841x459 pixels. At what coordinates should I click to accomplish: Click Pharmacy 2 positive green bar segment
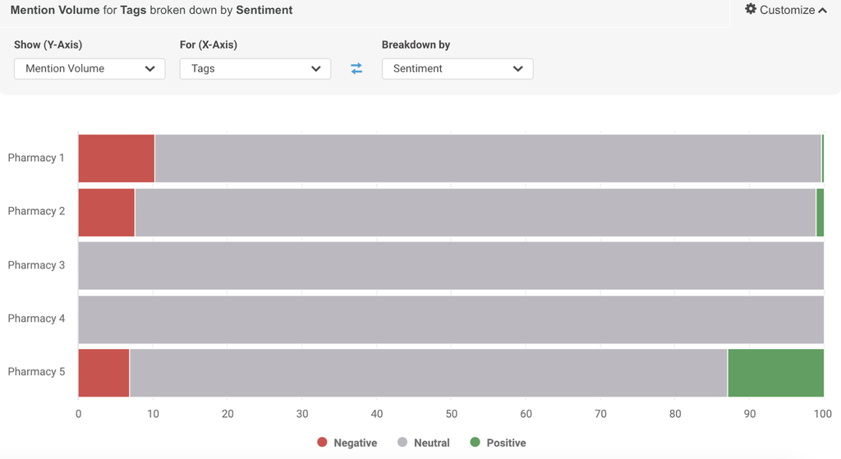[820, 212]
